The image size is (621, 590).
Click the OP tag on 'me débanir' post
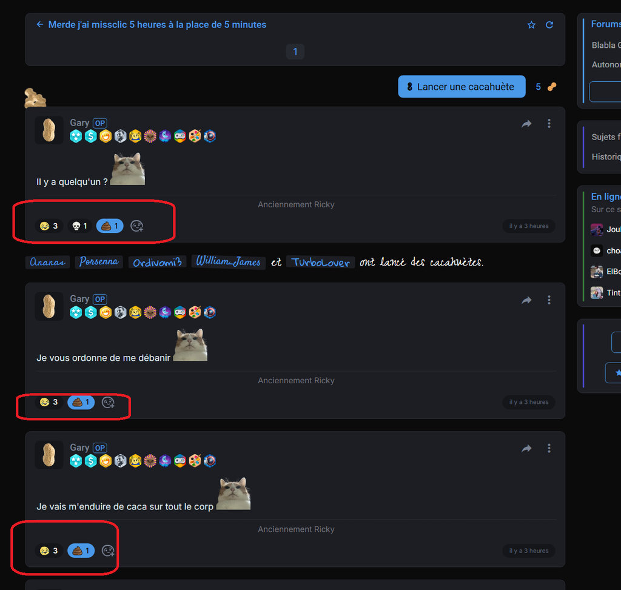point(100,300)
